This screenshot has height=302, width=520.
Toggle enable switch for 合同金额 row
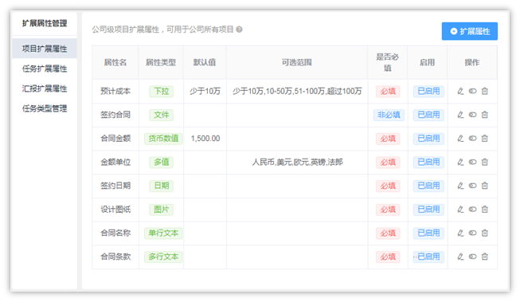[472, 139]
